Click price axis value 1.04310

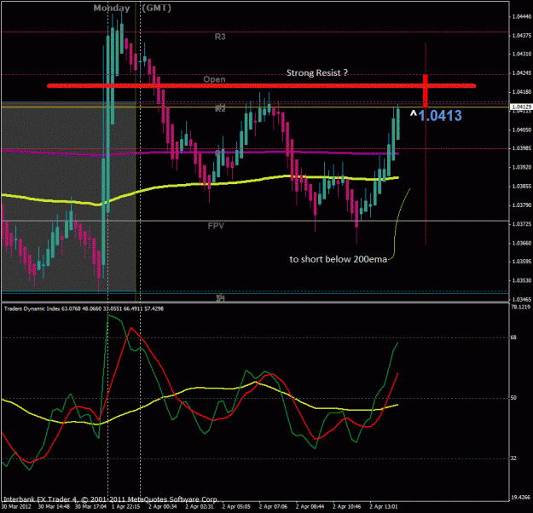point(521,54)
